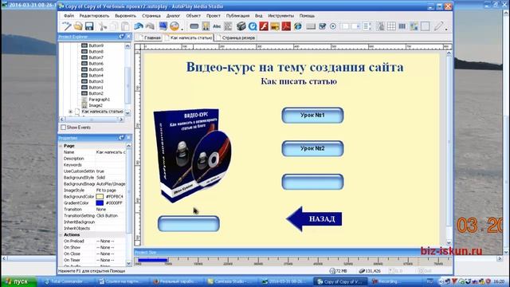The image size is (510, 287).
Task: Select the Урок №1 button on canvas
Action: point(312,115)
